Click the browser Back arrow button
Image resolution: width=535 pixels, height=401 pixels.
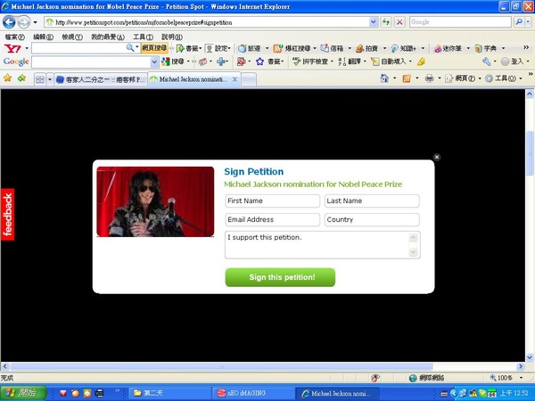click(9, 22)
